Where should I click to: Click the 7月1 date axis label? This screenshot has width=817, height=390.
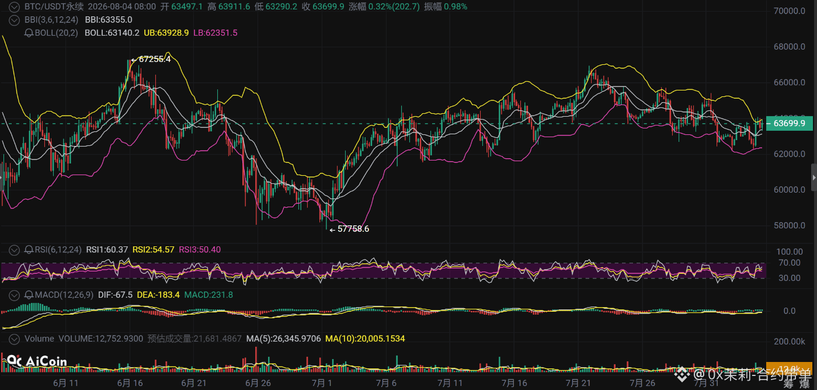322,383
